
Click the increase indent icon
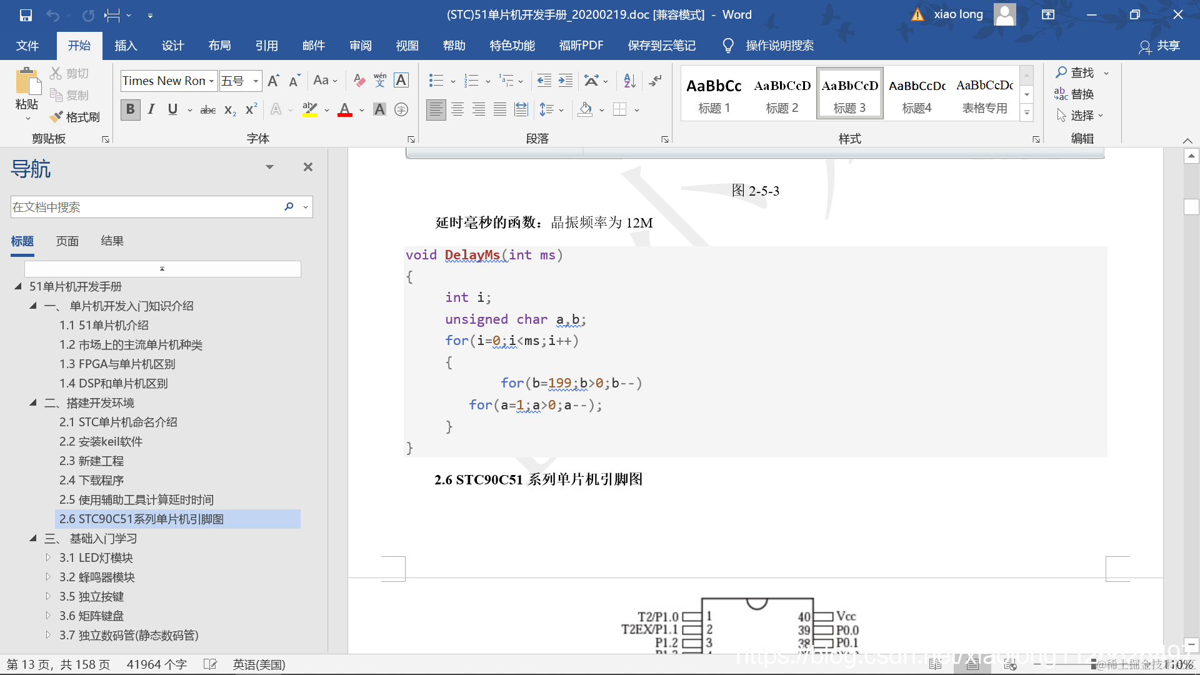pos(566,80)
